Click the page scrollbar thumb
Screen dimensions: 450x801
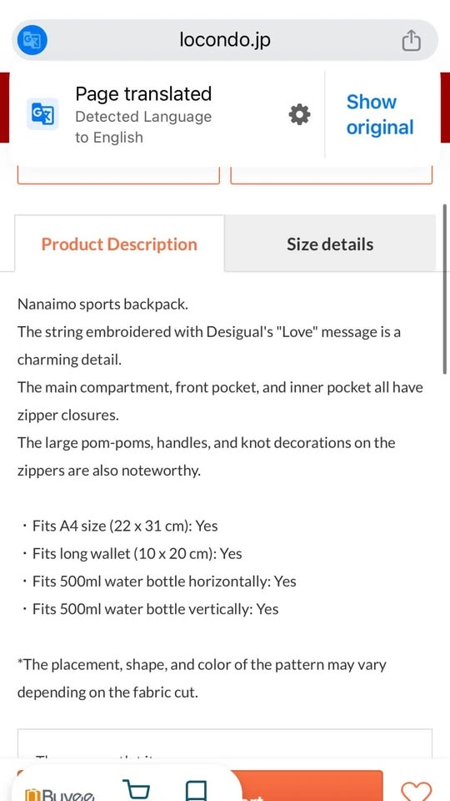click(445, 290)
